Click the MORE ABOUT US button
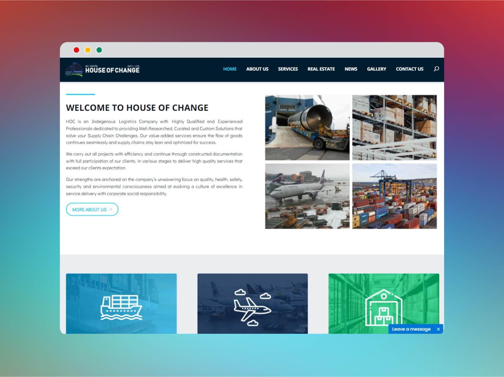Screen dimensions: 504x377 click(92, 209)
